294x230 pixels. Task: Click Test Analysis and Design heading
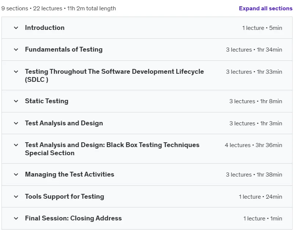64,123
